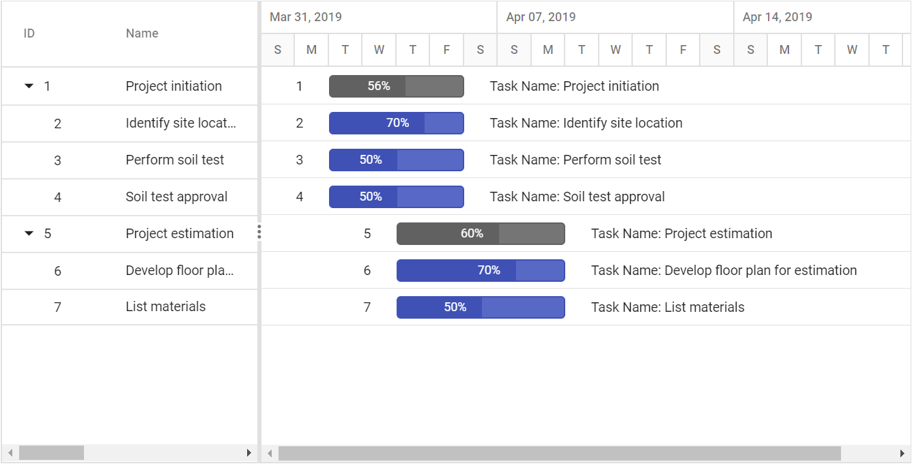Screen dimensions: 912x464
Task: Select the Identify site location taskbar
Action: point(397,123)
